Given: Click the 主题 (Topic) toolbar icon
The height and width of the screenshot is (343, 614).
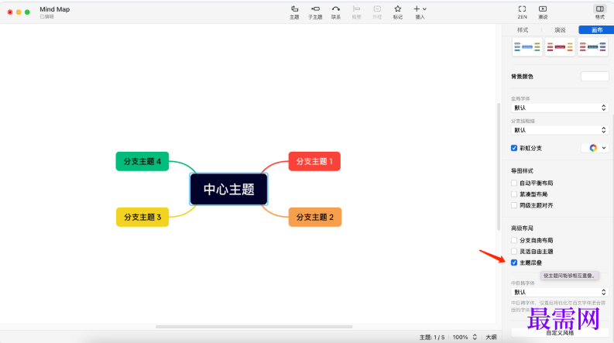Looking at the screenshot, I should (294, 11).
